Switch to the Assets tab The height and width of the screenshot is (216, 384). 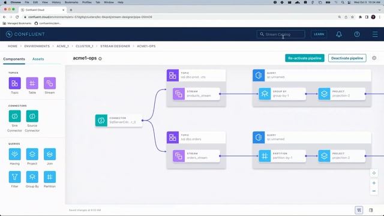(x=38, y=59)
